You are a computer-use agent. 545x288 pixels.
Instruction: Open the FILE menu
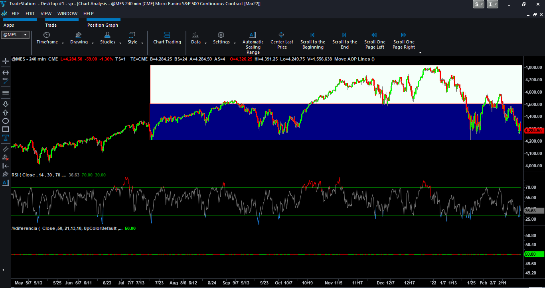pyautogui.click(x=16, y=14)
